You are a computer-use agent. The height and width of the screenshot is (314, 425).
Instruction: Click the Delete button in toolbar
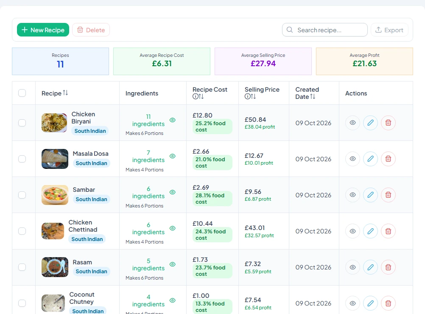coord(91,30)
